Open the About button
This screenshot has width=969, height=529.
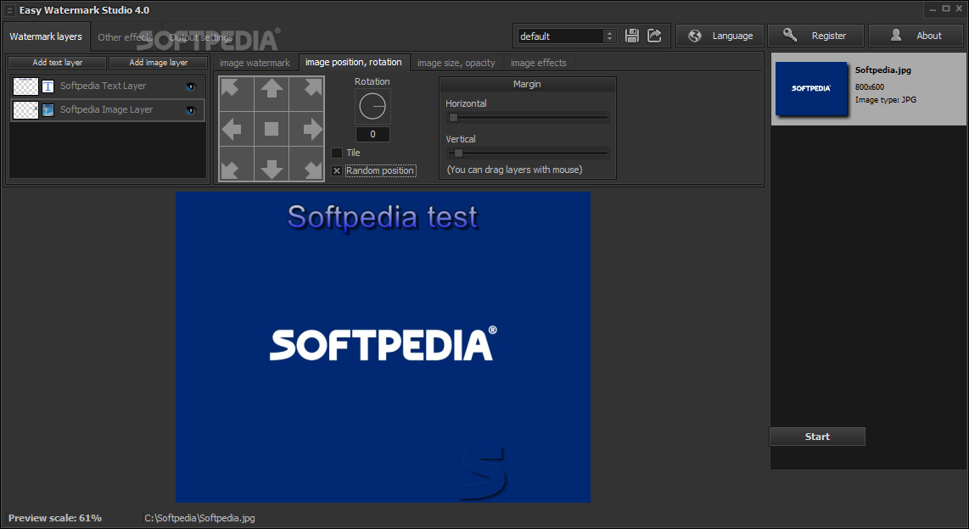point(916,36)
